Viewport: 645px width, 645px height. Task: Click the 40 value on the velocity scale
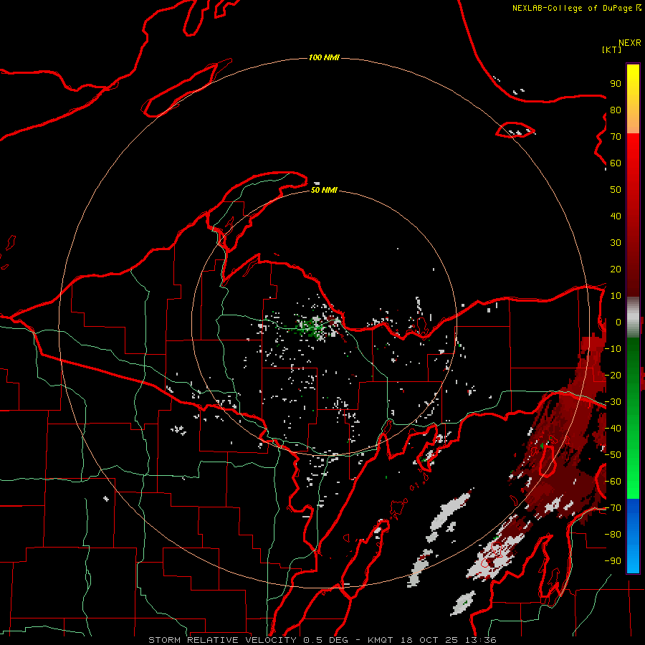pos(616,216)
